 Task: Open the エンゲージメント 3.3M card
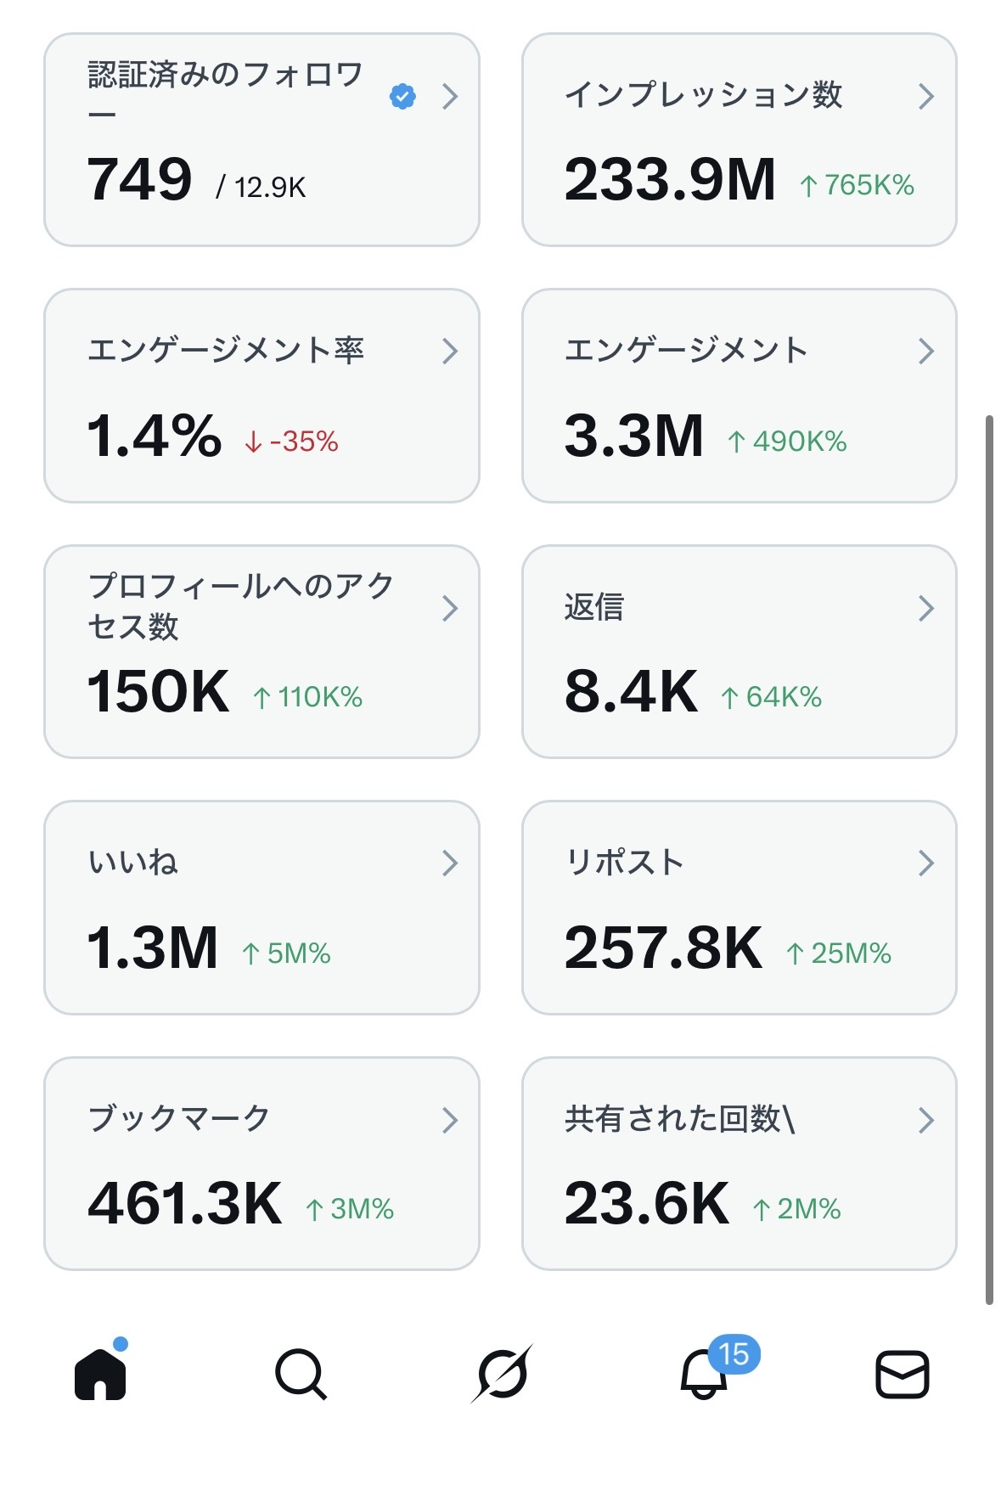click(x=739, y=396)
